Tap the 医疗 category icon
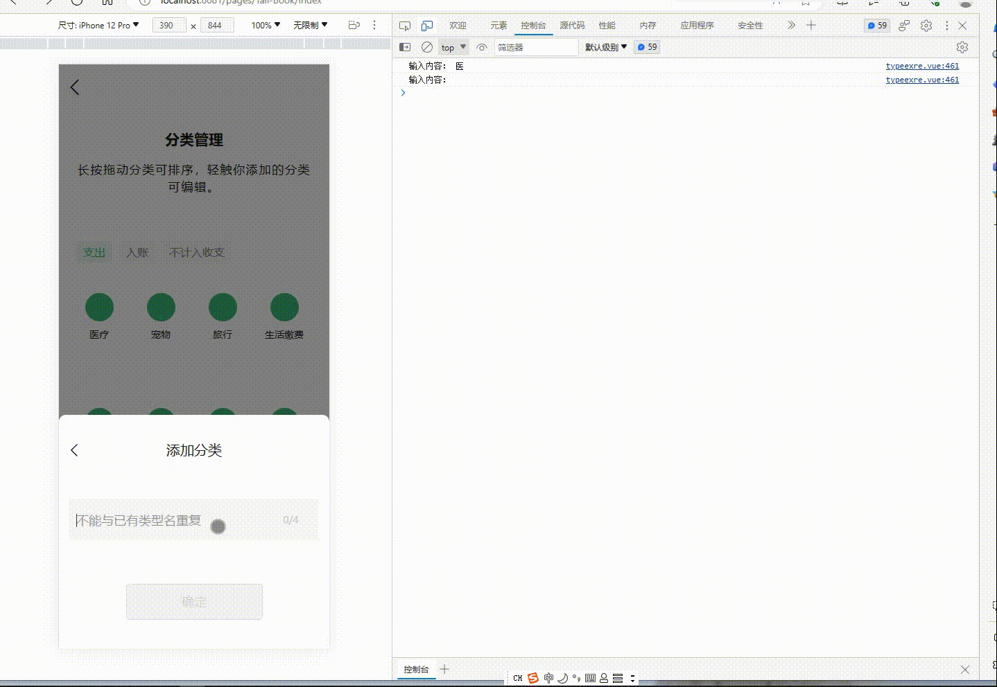Screen dimensions: 997x687 pyautogui.click(x=99, y=306)
